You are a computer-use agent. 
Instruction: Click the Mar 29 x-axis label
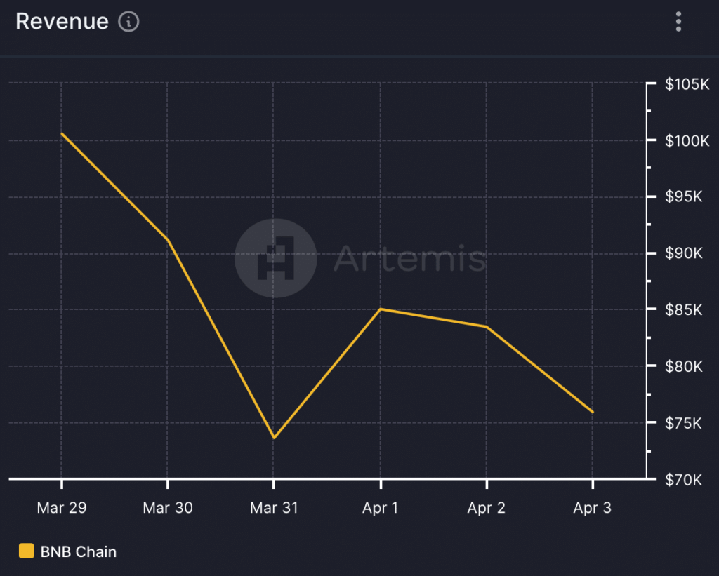point(62,508)
